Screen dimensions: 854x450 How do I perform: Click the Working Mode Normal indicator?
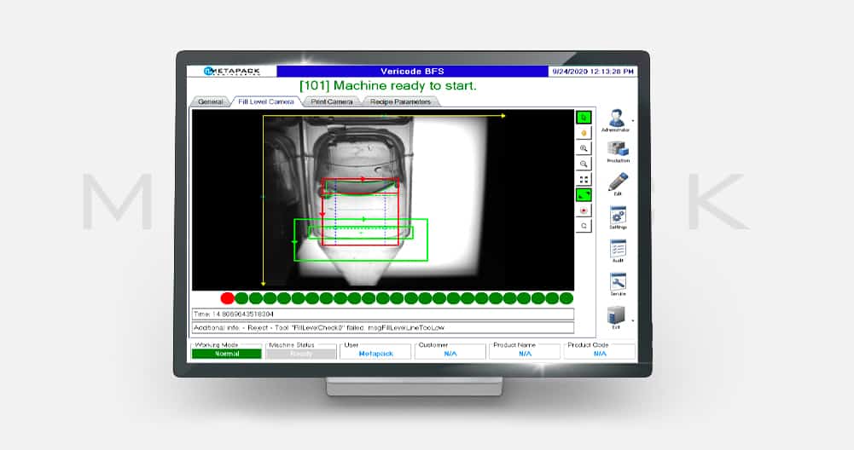227,354
